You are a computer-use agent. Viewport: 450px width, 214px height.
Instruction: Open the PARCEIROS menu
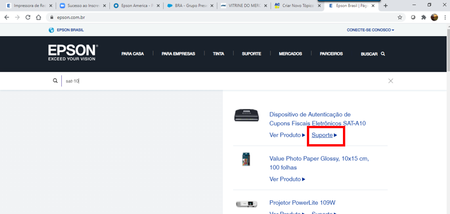331,54
